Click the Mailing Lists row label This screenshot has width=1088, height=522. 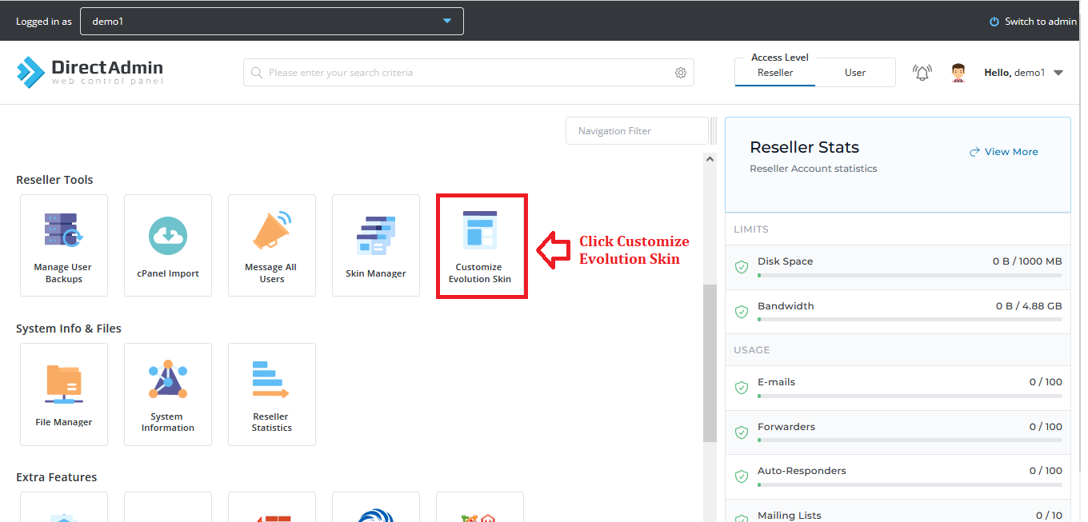coord(789,516)
